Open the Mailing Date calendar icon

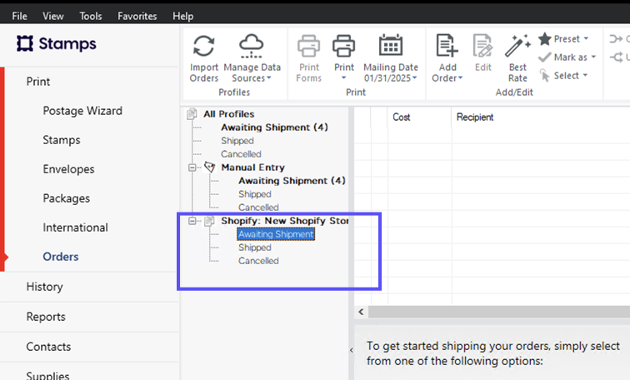[x=391, y=45]
